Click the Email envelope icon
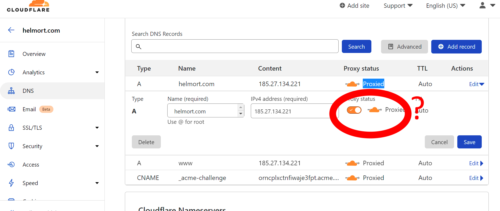This screenshot has height=211, width=500. (11, 109)
